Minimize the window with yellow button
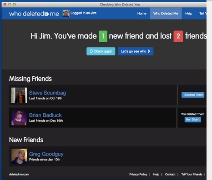 click(x=10, y=5)
